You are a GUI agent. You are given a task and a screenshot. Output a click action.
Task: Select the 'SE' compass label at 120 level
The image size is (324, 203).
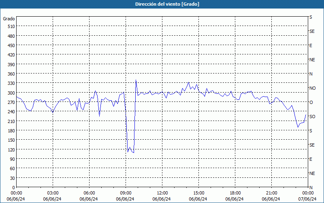[x=312, y=145]
